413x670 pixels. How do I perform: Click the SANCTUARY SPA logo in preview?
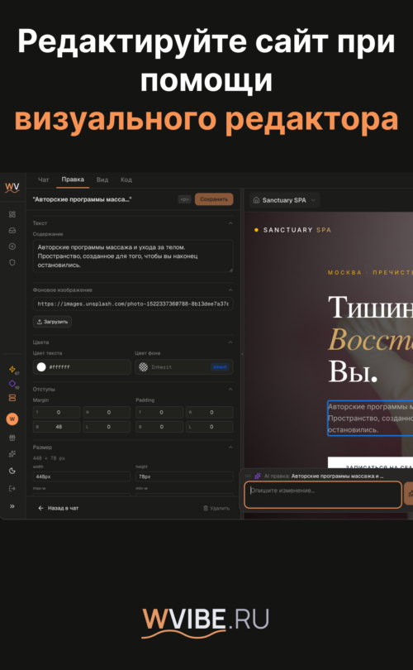293,230
